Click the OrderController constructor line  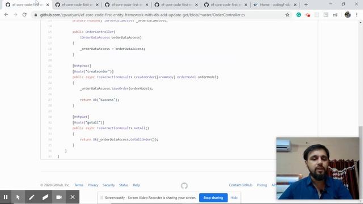pos(94,32)
